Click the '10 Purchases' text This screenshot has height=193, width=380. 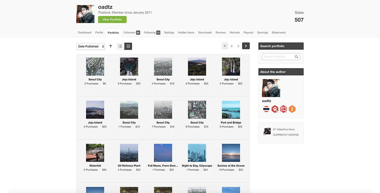point(227,170)
